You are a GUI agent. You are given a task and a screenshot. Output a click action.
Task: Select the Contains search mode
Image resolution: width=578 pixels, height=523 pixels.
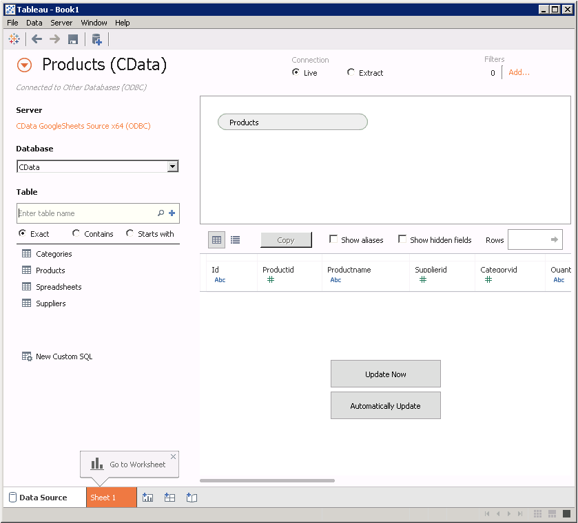coord(76,233)
